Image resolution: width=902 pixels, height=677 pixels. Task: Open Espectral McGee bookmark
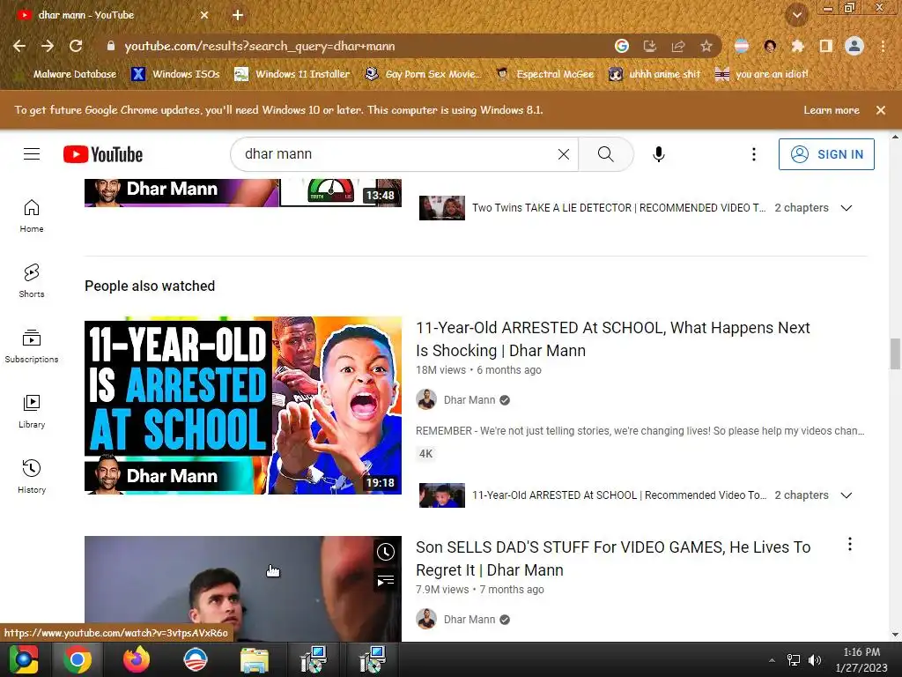click(544, 74)
